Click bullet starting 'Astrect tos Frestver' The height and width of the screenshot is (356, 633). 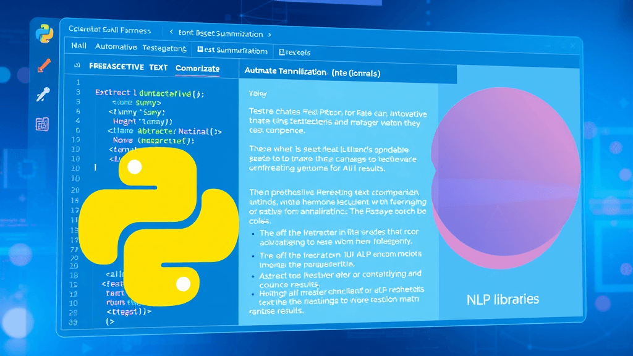click(x=340, y=279)
